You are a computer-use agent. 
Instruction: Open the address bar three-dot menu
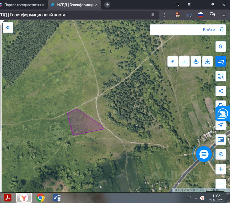pyautogui.click(x=165, y=15)
